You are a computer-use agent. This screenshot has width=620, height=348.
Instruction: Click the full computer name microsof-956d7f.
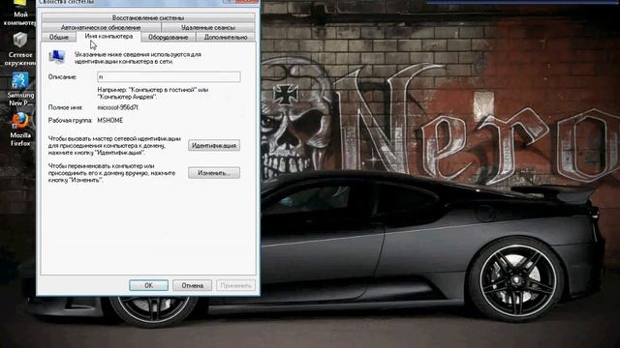point(118,107)
